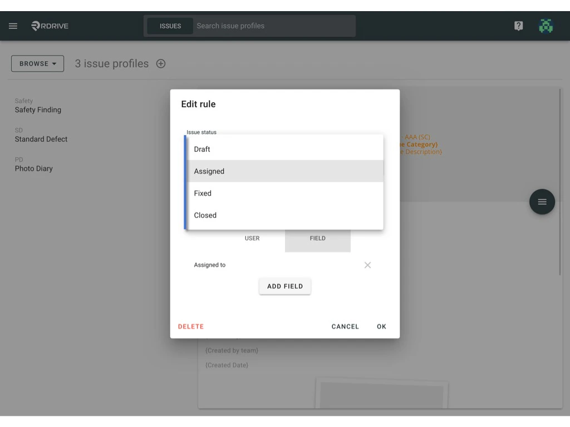Remove the Assigned to field via its X
Image resolution: width=570 pixels, height=427 pixels.
point(367,265)
